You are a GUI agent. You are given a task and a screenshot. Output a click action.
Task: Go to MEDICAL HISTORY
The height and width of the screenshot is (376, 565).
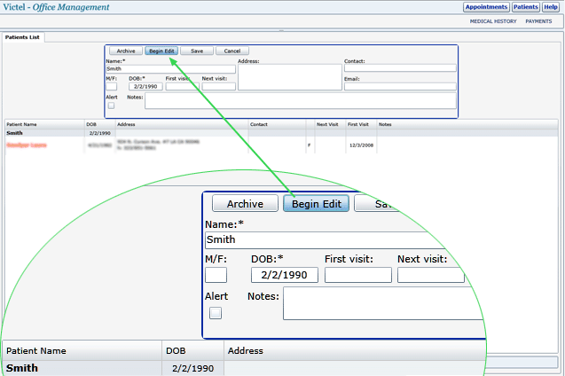[x=493, y=21]
